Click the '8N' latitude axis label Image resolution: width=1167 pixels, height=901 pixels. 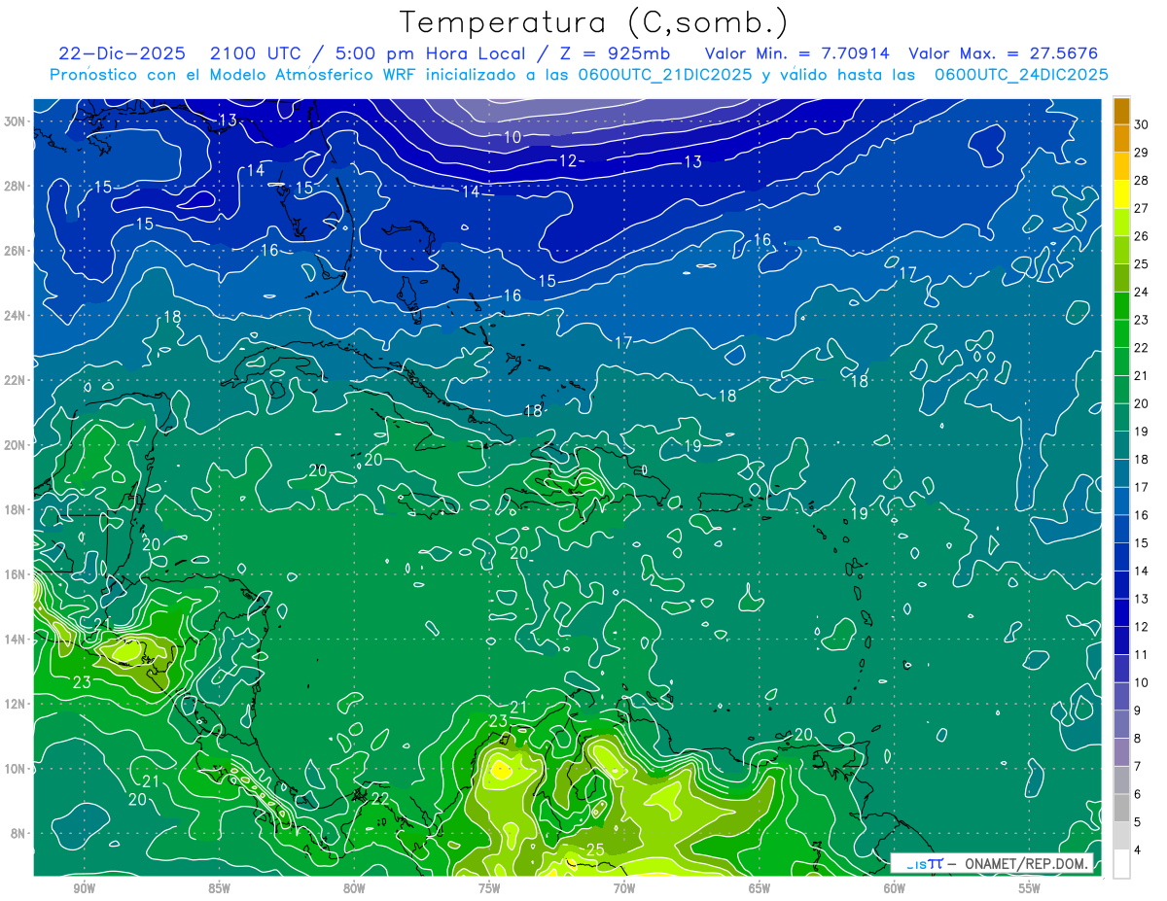(x=18, y=833)
